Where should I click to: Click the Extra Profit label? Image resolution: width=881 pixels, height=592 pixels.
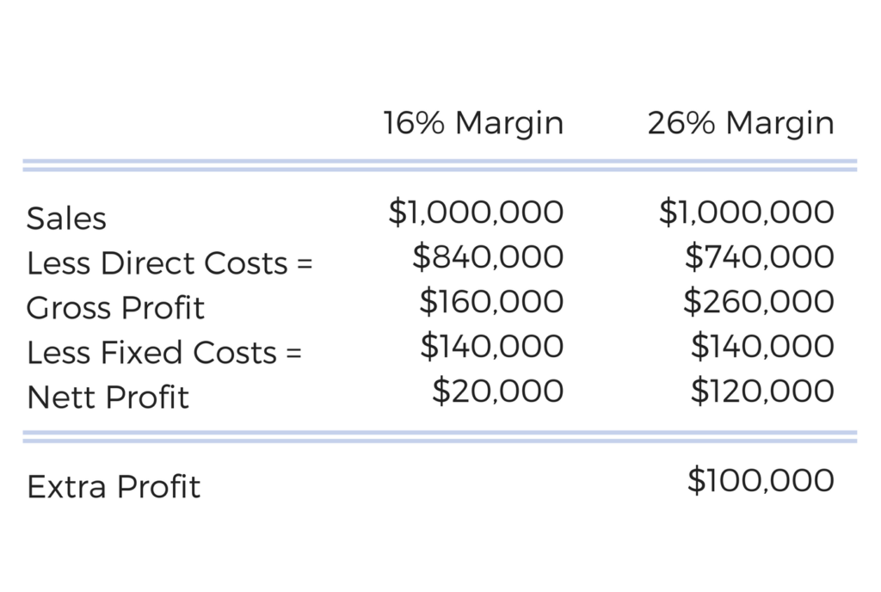114,486
